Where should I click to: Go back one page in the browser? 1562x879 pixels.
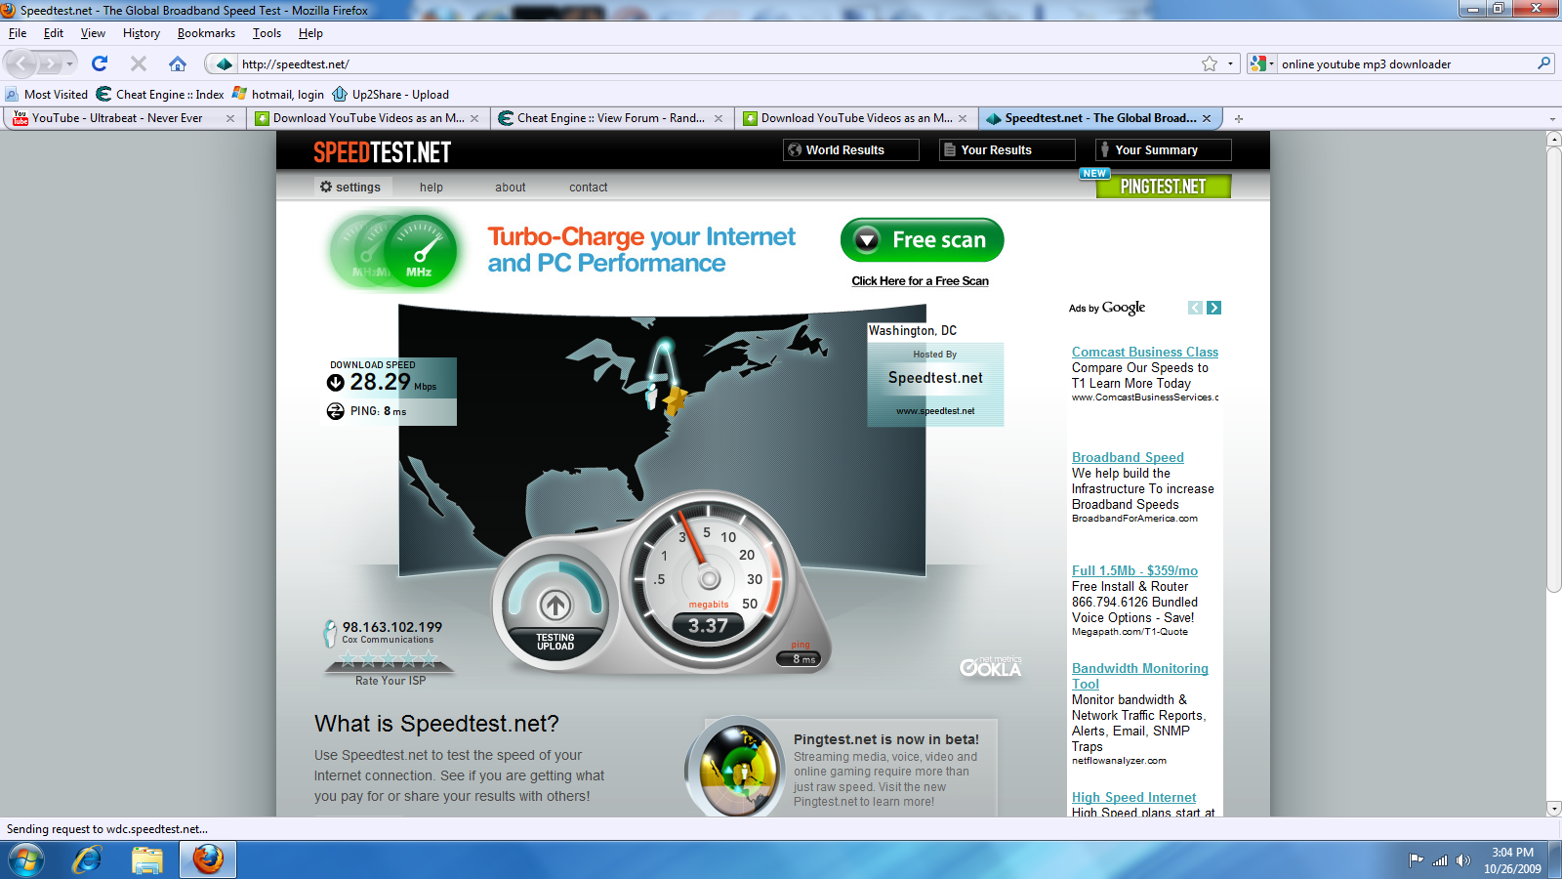(21, 63)
